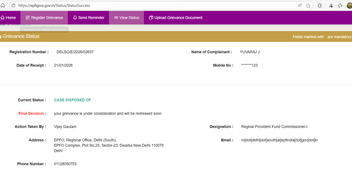Image resolution: width=352 pixels, height=172 pixels.
Task: Select complainant name YUVARAJ J
Action: pos(250,52)
